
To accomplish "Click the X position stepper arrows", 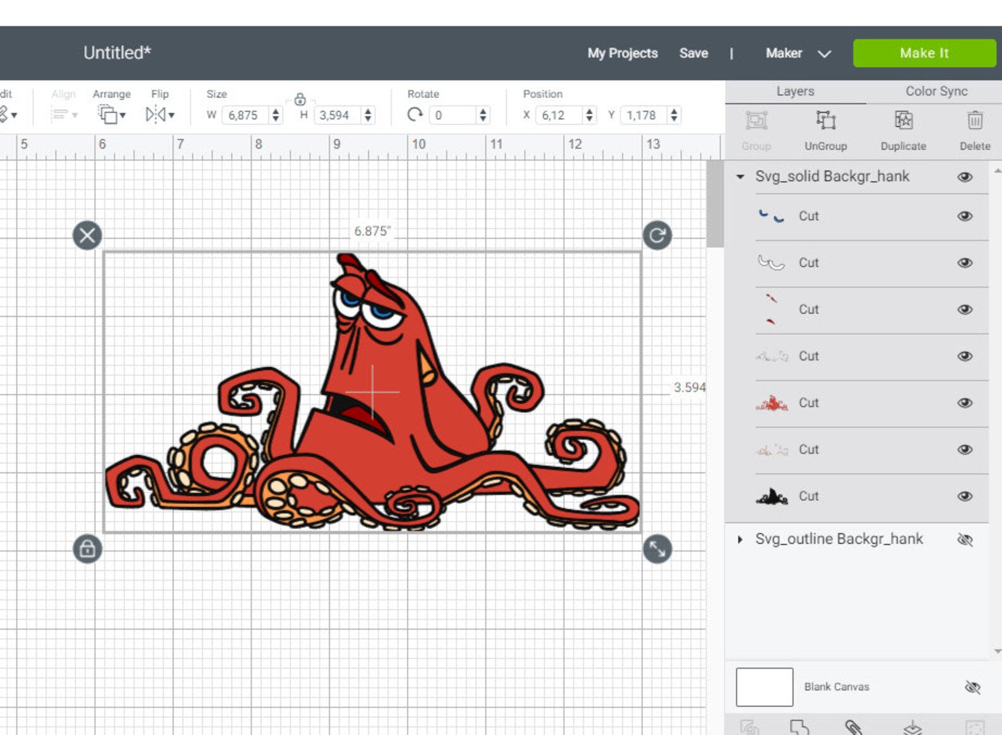I will [x=589, y=115].
